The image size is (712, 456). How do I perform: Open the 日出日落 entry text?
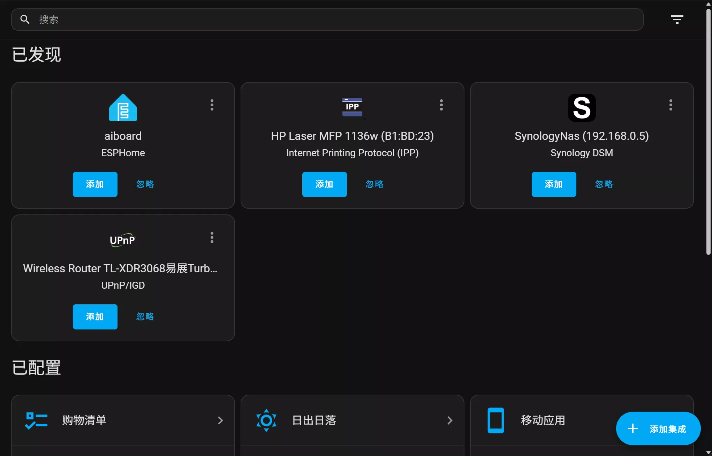coord(314,420)
